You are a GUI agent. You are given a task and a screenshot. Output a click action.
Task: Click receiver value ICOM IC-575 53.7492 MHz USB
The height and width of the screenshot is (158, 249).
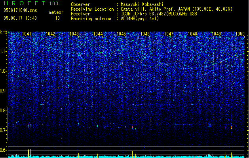pos(159,14)
